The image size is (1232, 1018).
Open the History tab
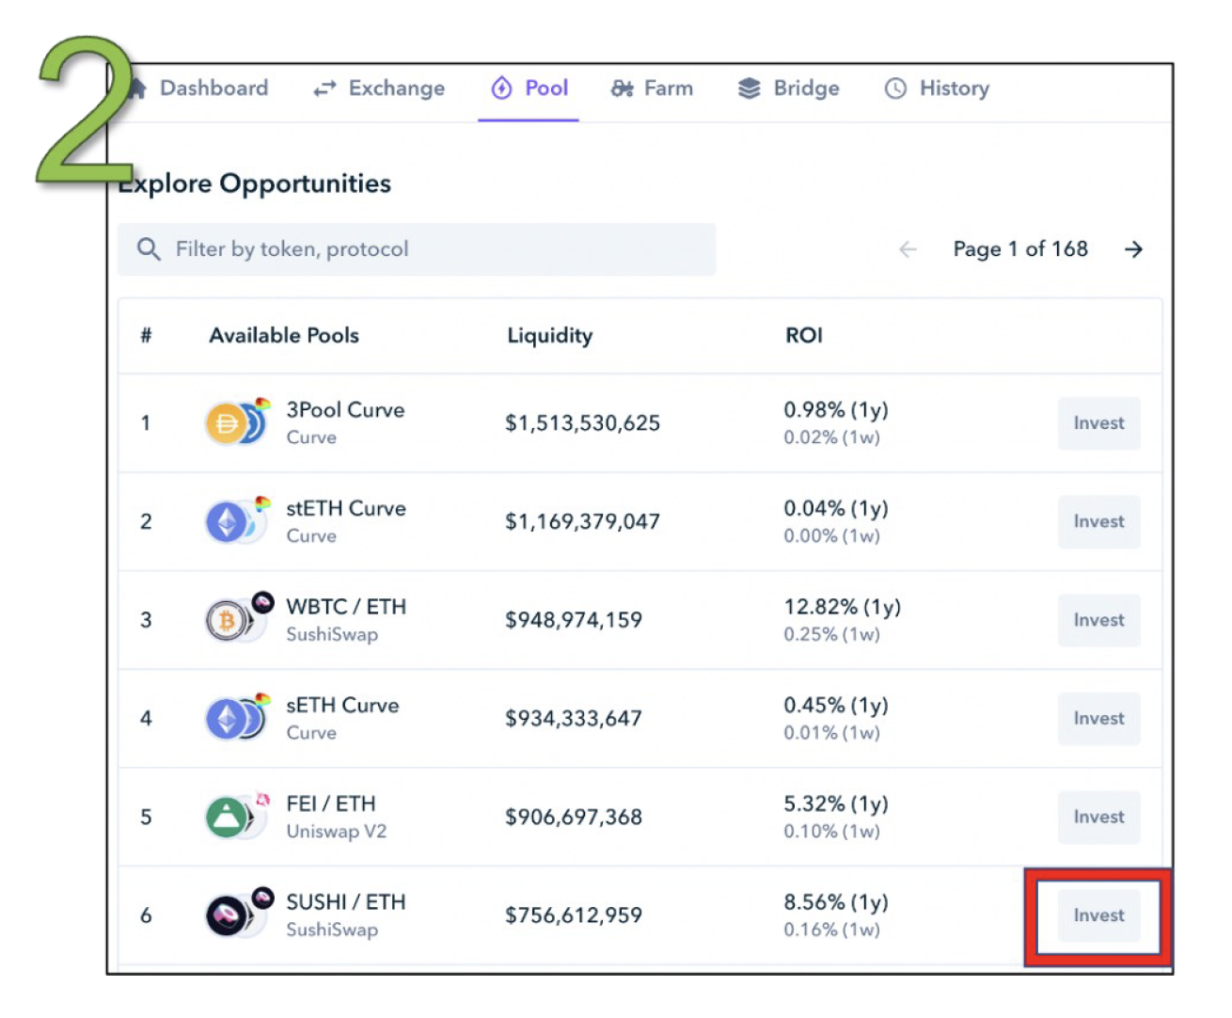937,88
